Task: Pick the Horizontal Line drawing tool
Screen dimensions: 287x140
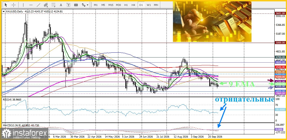Action: [x=31, y=5]
